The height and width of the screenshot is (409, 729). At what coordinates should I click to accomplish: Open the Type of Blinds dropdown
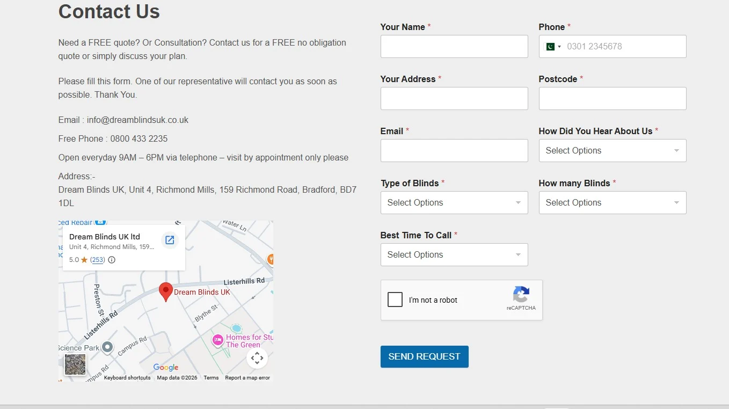[x=454, y=203]
